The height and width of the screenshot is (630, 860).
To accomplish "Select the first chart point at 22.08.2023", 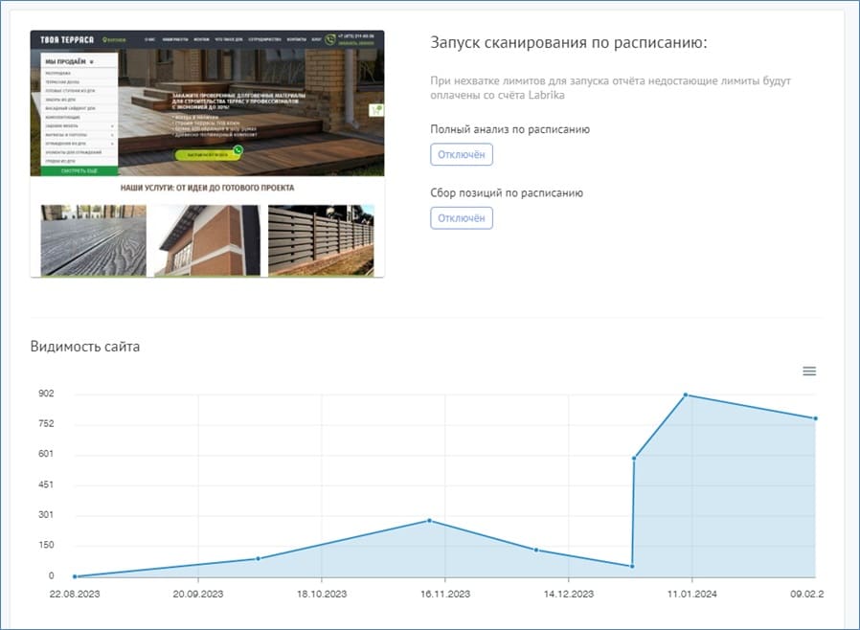I will [75, 576].
